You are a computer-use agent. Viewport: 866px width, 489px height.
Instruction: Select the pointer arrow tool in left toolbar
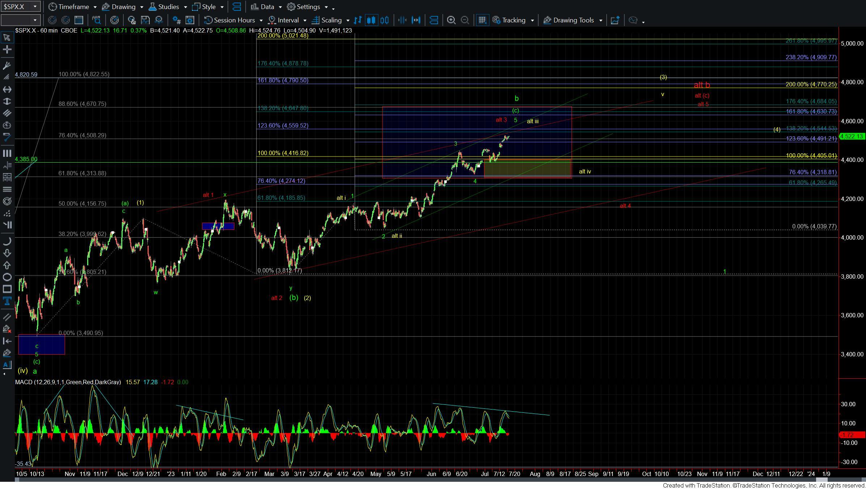point(7,38)
